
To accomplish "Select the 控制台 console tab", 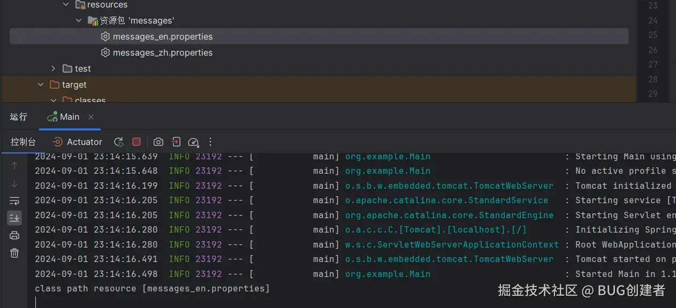I will (x=24, y=142).
